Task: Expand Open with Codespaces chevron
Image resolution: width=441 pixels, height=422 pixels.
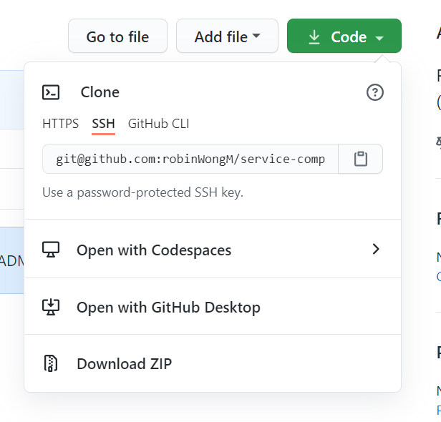Action: (x=376, y=250)
